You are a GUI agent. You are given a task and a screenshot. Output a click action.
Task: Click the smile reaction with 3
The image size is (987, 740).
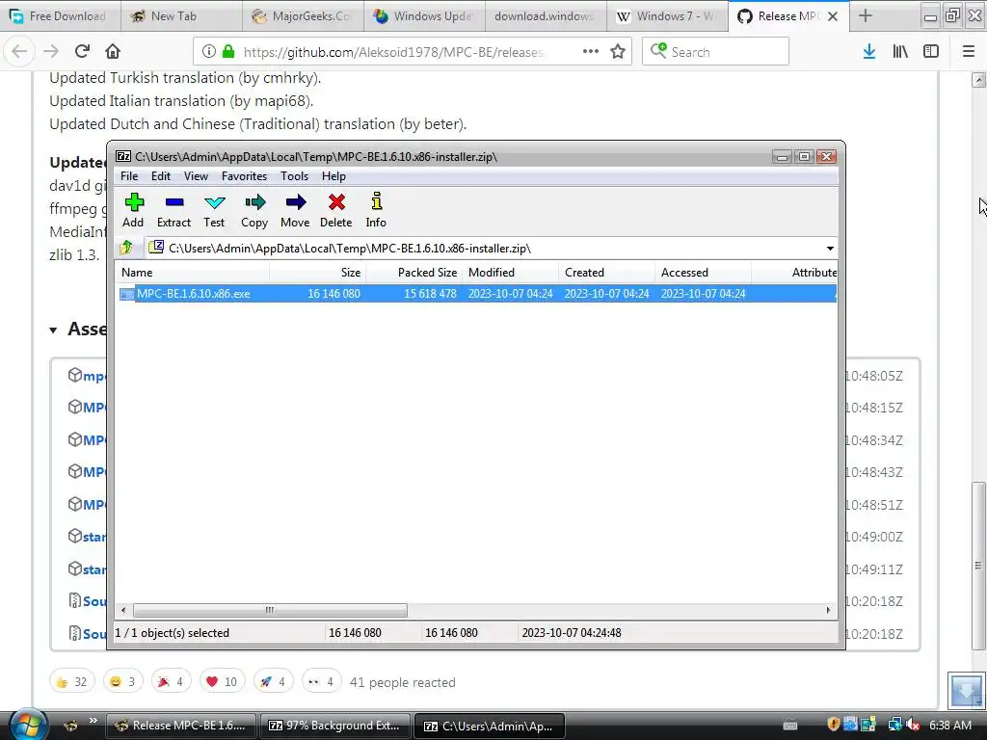(x=123, y=681)
